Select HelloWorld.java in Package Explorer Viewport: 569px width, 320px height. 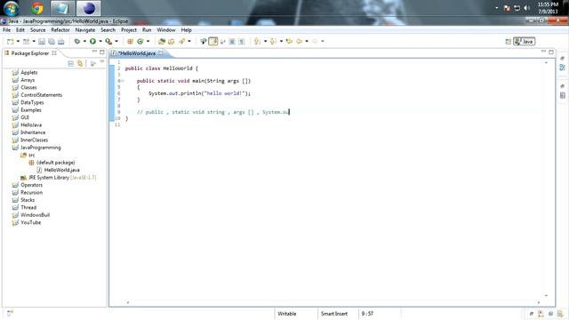61,170
